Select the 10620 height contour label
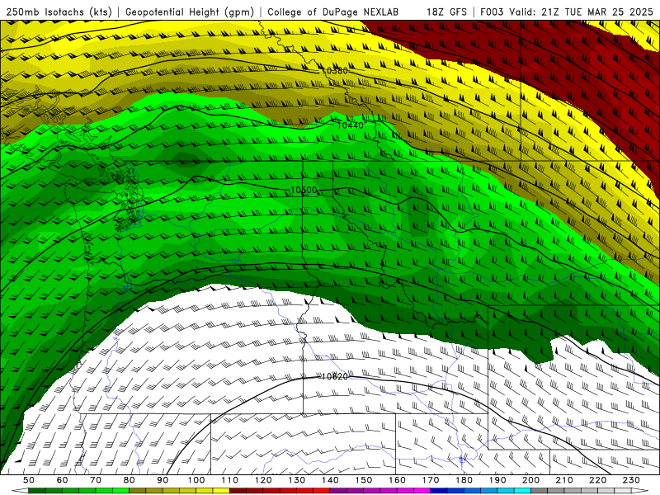Viewport: 660px width, 495px height. [334, 376]
